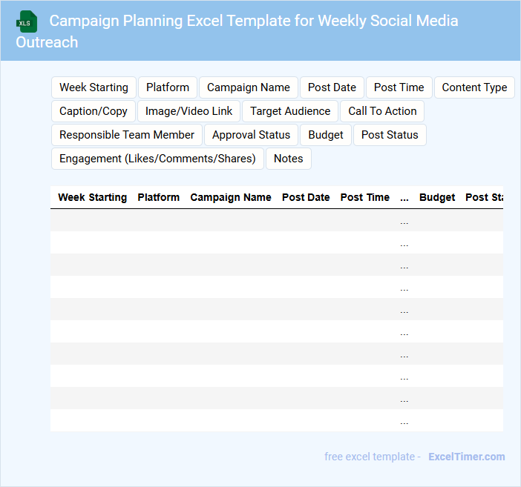Click the Post Time column header in table

pos(364,198)
